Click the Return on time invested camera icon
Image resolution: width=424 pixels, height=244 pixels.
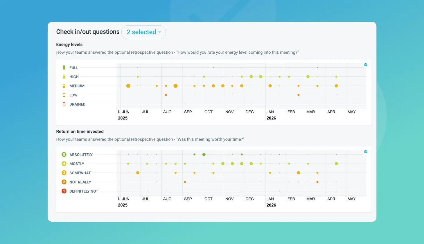coord(366,152)
